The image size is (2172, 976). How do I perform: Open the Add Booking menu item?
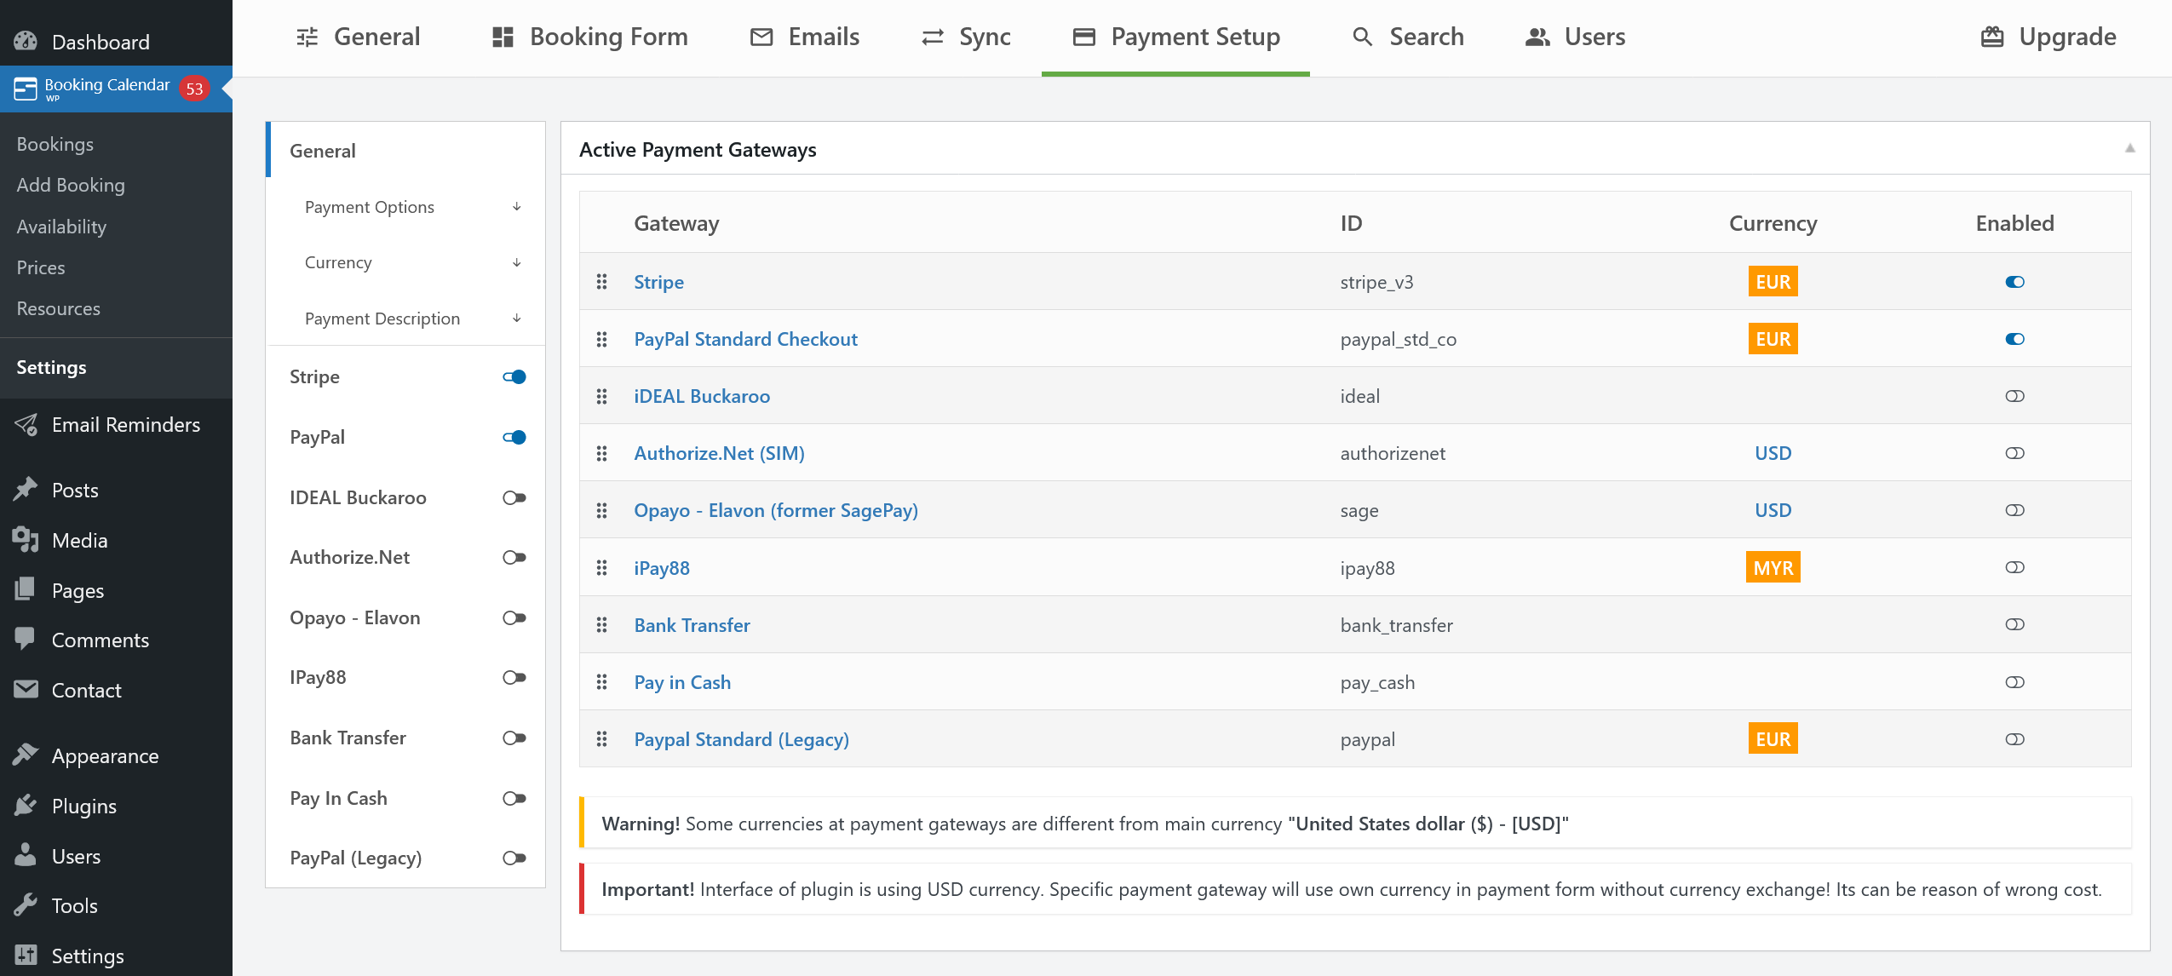tap(71, 185)
